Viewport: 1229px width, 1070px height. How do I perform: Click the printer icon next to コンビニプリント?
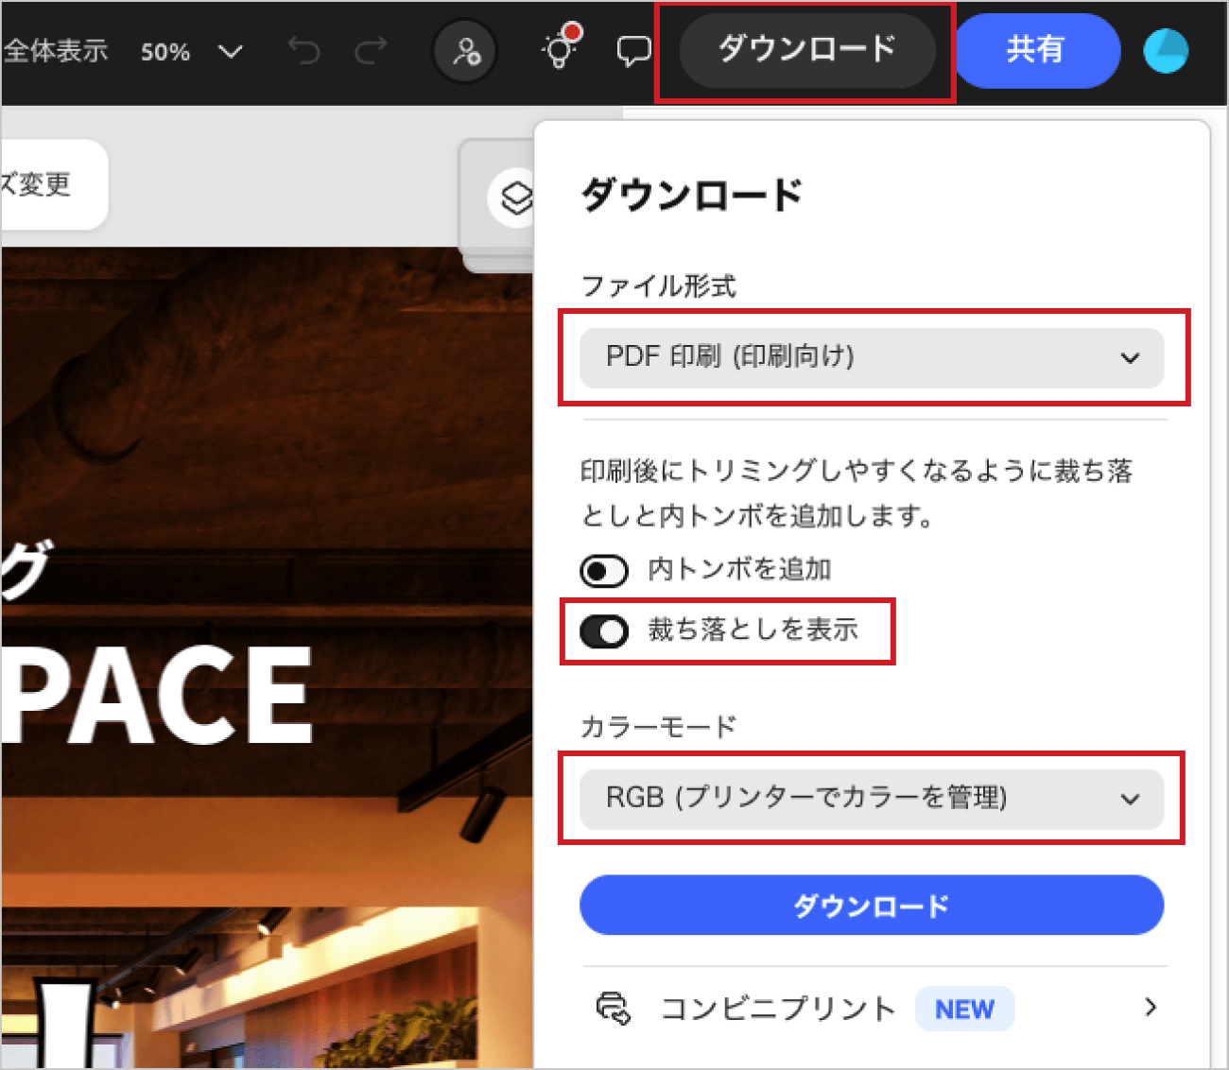click(614, 1009)
